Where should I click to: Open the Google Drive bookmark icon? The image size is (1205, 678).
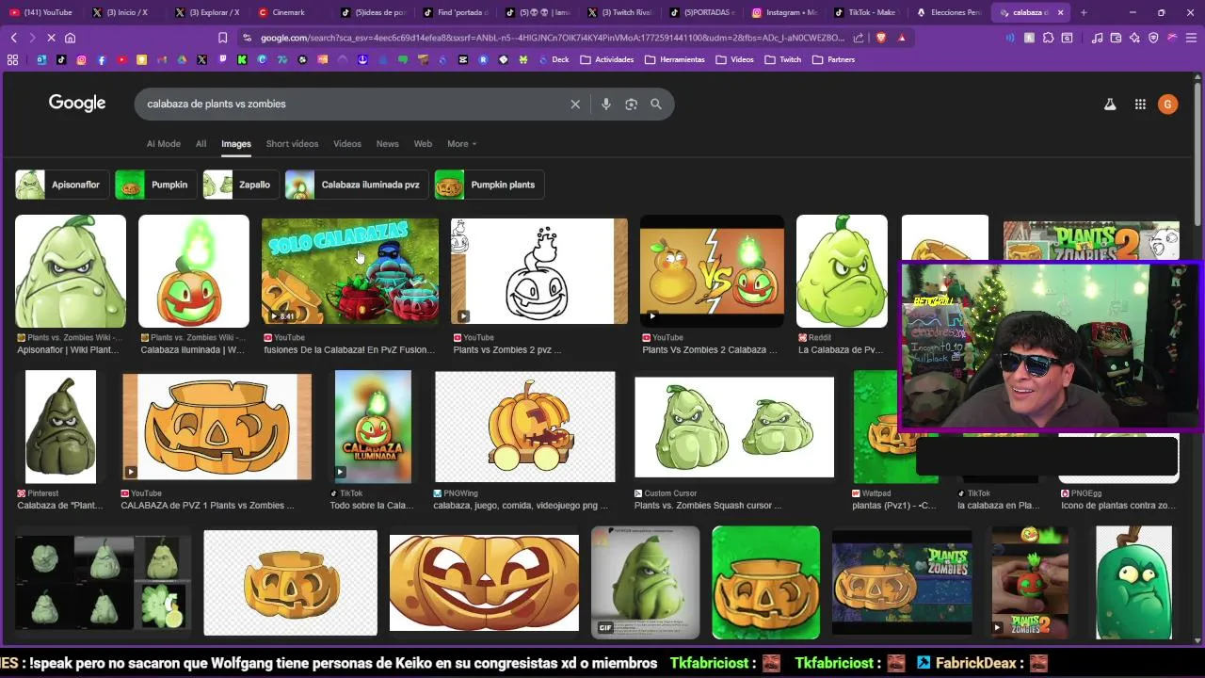pyautogui.click(x=182, y=59)
